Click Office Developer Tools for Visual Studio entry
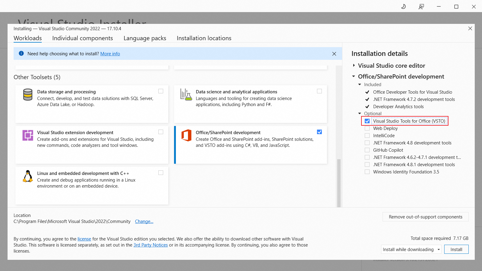 [x=412, y=92]
